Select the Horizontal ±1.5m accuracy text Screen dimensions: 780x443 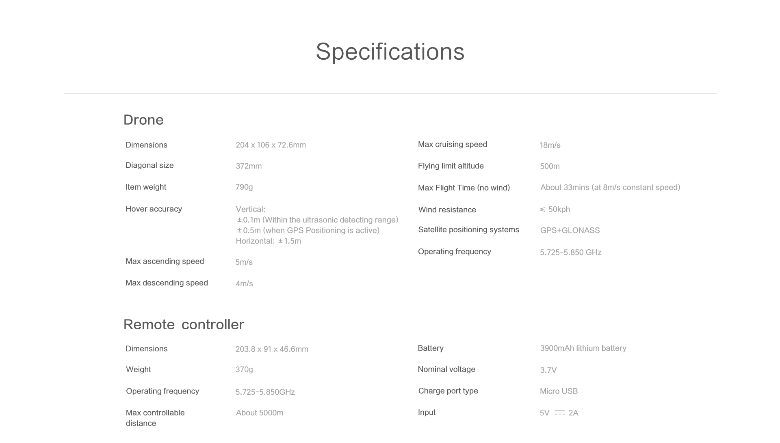(268, 241)
